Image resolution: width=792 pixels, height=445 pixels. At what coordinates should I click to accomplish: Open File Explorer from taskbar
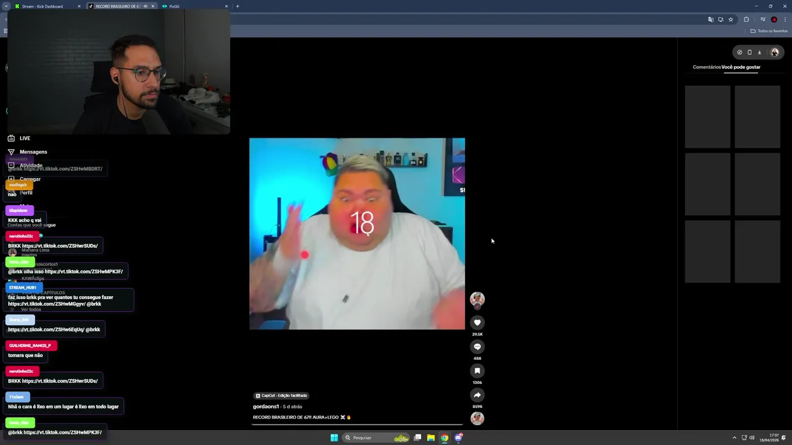(431, 438)
